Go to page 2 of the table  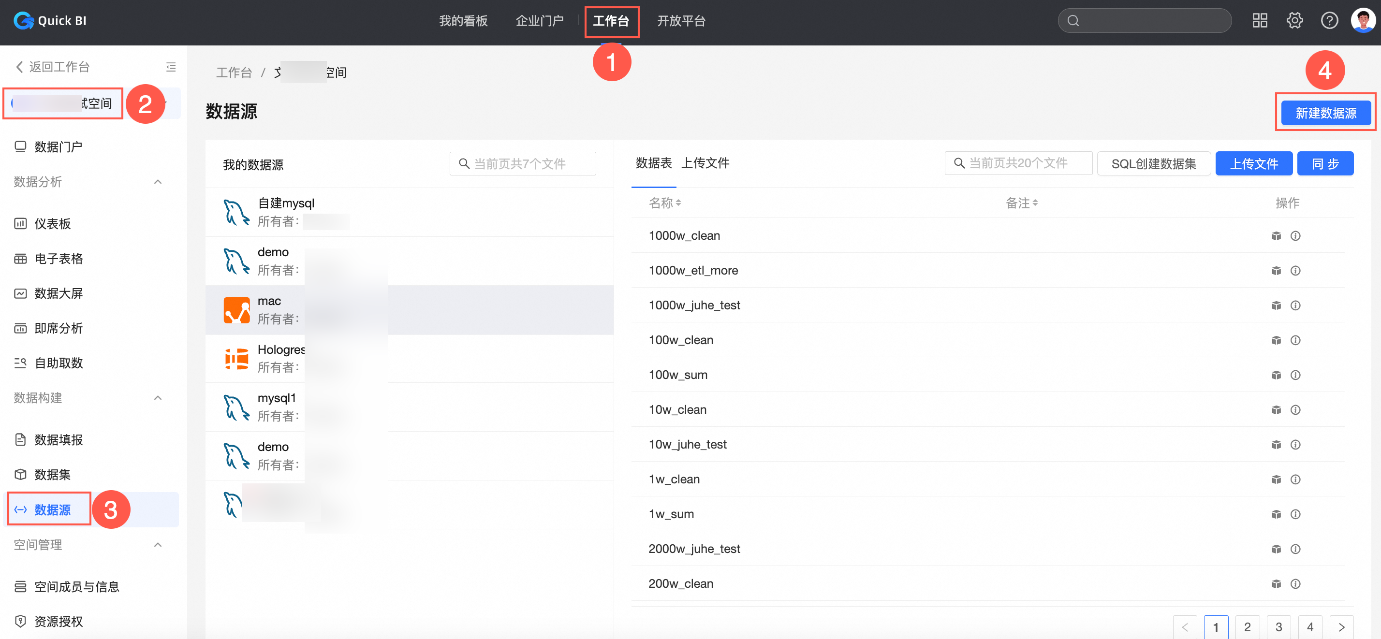click(x=1247, y=626)
